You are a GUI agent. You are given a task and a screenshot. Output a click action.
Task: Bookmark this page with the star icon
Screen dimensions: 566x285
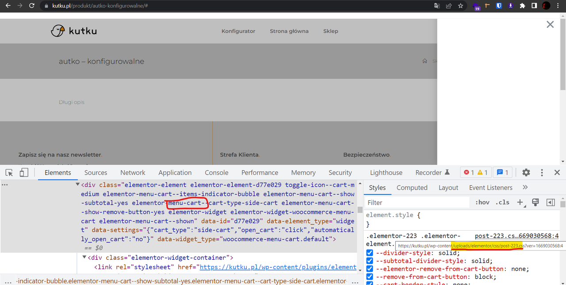point(461,6)
